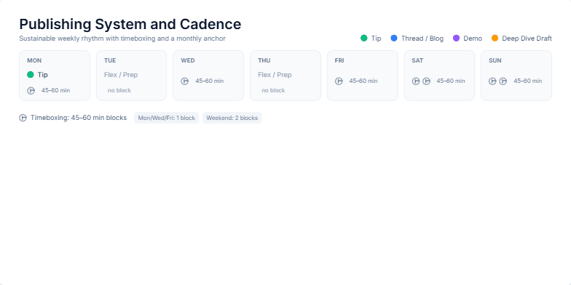571x285 pixels.
Task: Click 45–60 min text in FRI card
Action: 363,81
